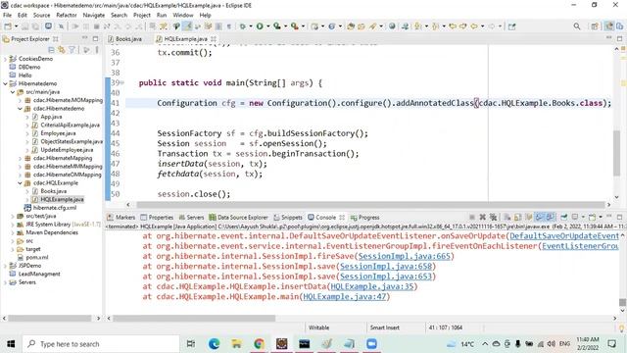The height and width of the screenshot is (353, 627).
Task: Open the Project menu
Action: 142,15
